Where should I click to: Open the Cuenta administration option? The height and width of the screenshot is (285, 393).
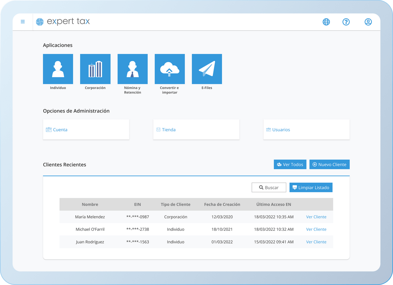(x=86, y=130)
